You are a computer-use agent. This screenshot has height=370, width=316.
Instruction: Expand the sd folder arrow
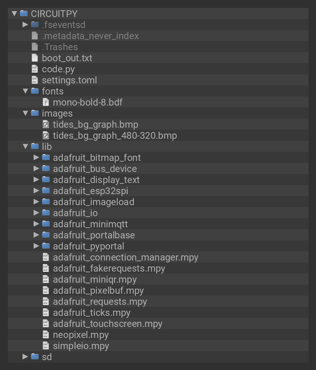[x=25, y=357]
